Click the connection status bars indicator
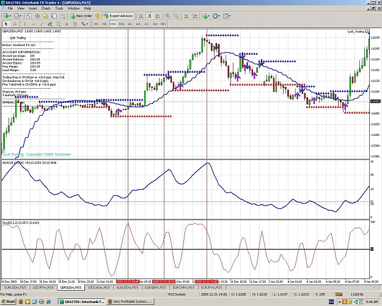The height and width of the screenshot is (306, 382). click(339, 294)
